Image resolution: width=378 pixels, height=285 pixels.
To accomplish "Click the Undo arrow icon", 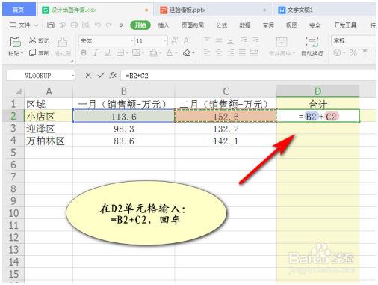I will [98, 25].
